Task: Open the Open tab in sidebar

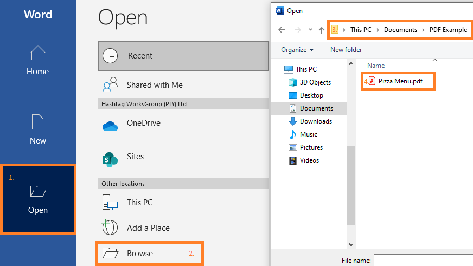Action: click(x=38, y=199)
